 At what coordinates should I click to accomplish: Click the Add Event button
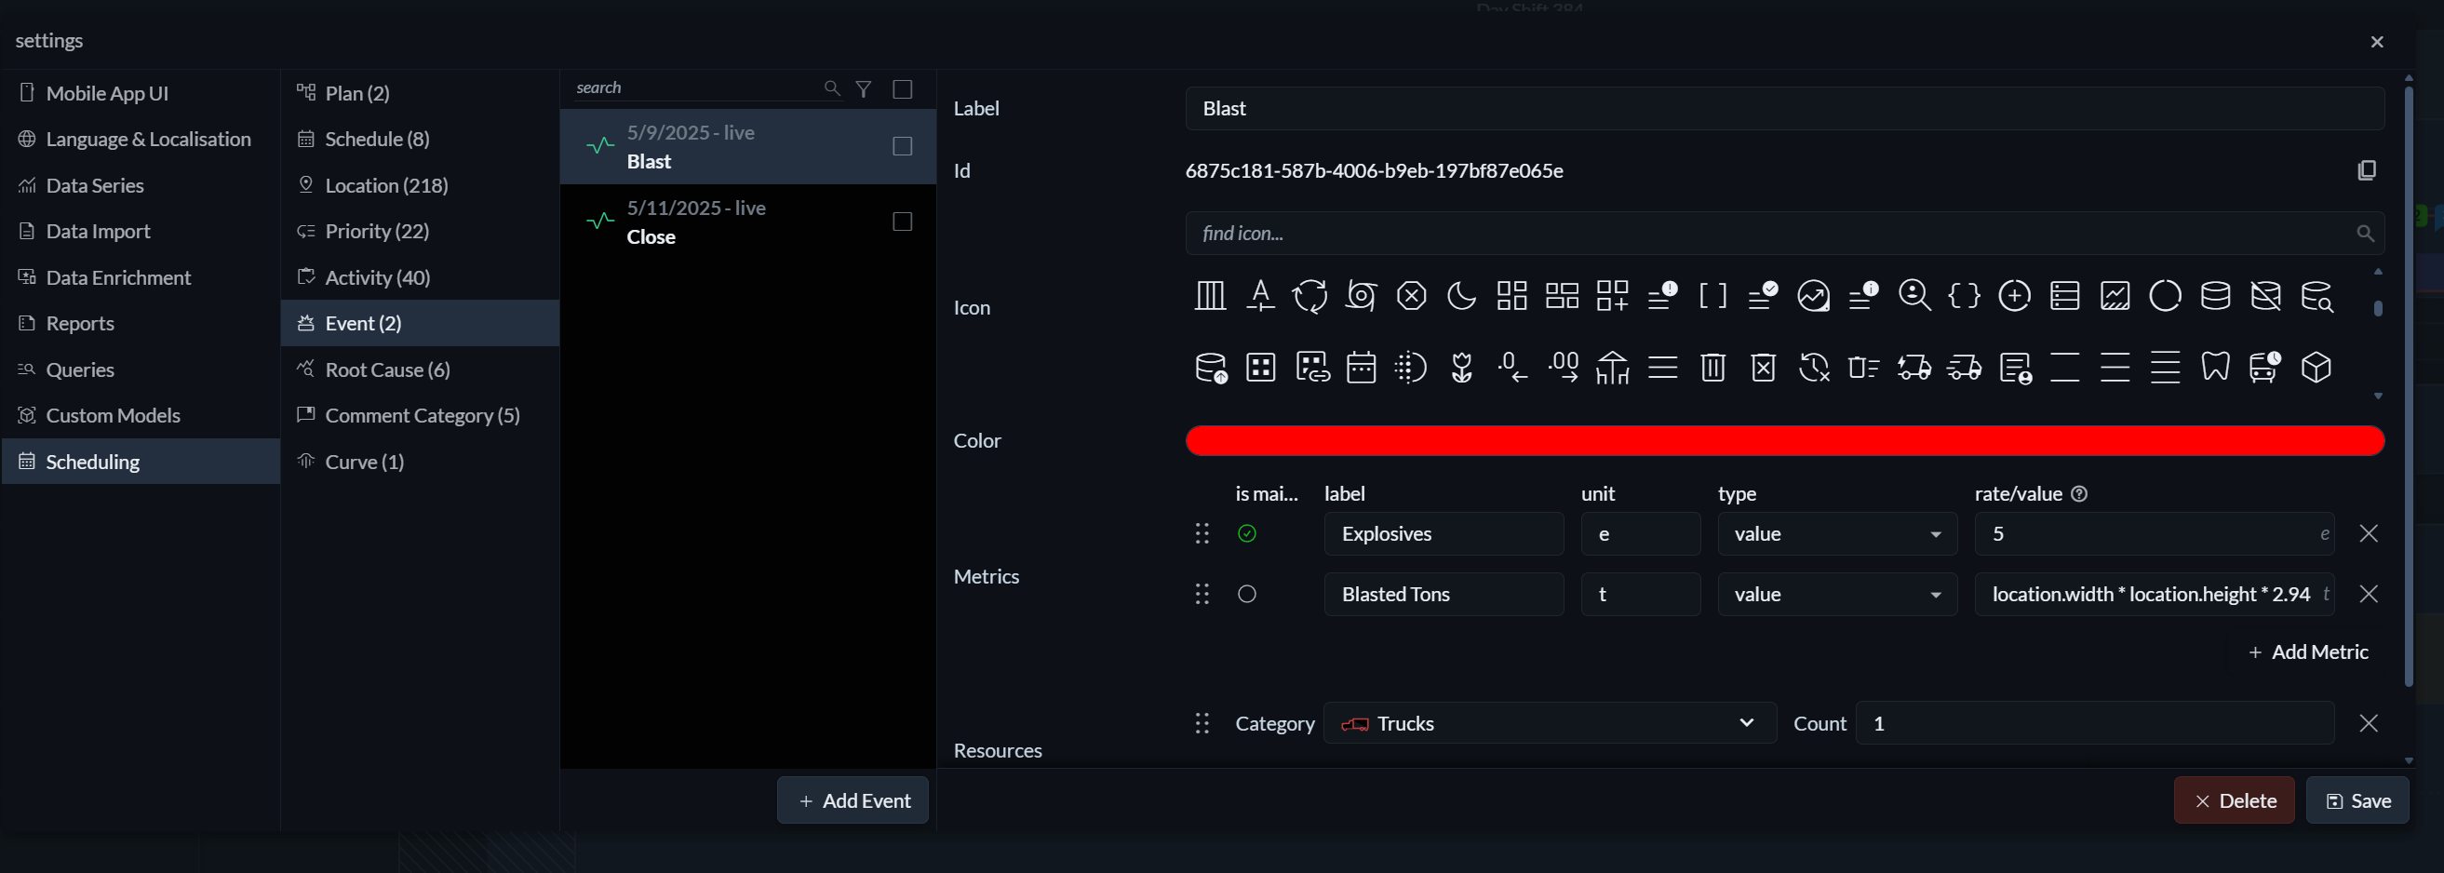853,799
